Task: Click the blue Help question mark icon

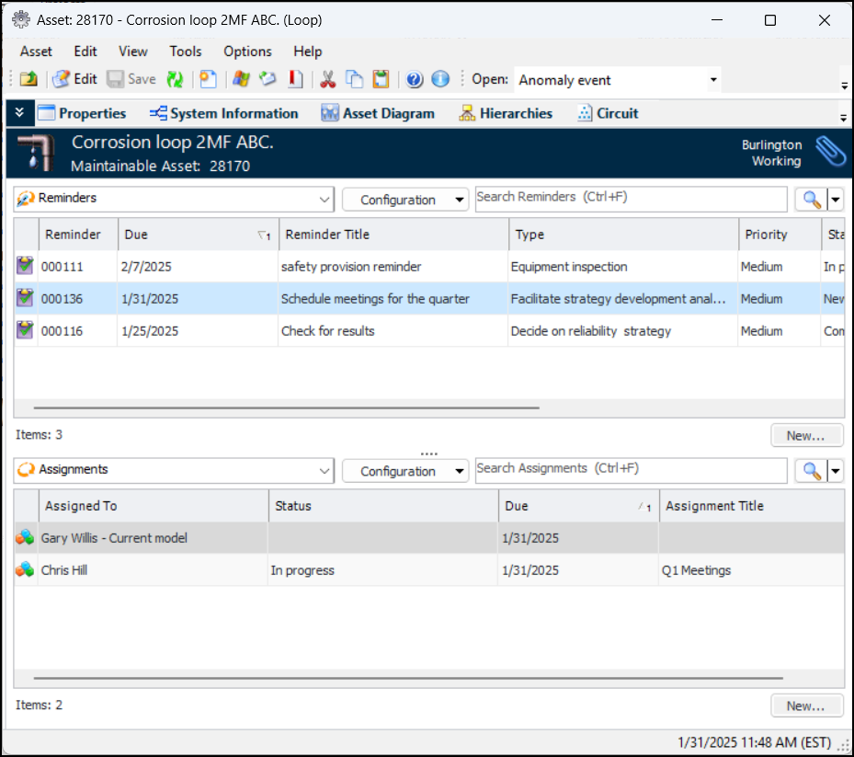Action: (x=415, y=79)
